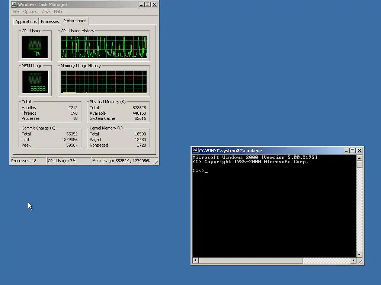381x285 pixels.
Task: Click Kernel Memory Nonpaged 2720
Action: tap(141, 145)
